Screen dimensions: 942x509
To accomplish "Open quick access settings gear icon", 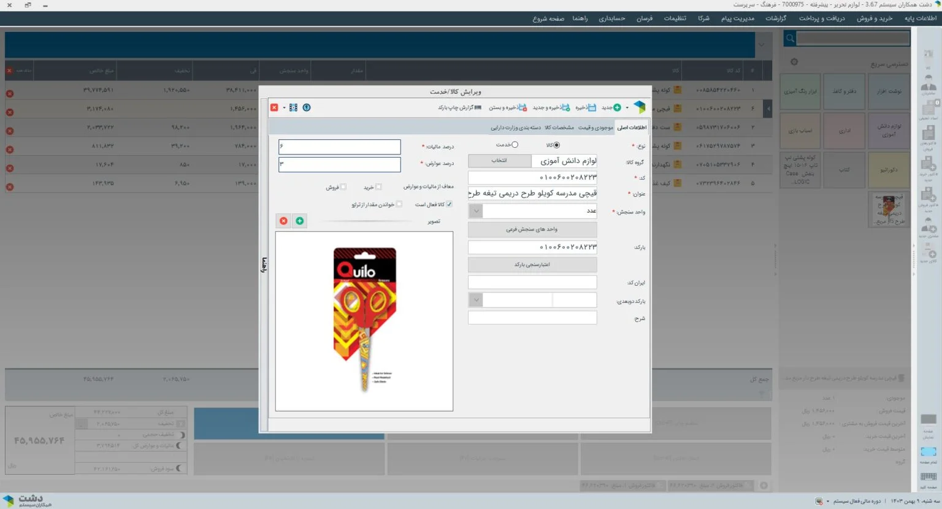I will (794, 62).
